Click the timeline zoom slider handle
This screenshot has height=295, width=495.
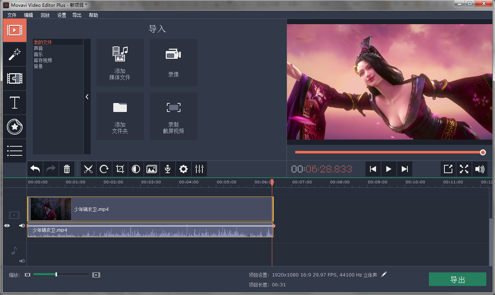pos(56,274)
